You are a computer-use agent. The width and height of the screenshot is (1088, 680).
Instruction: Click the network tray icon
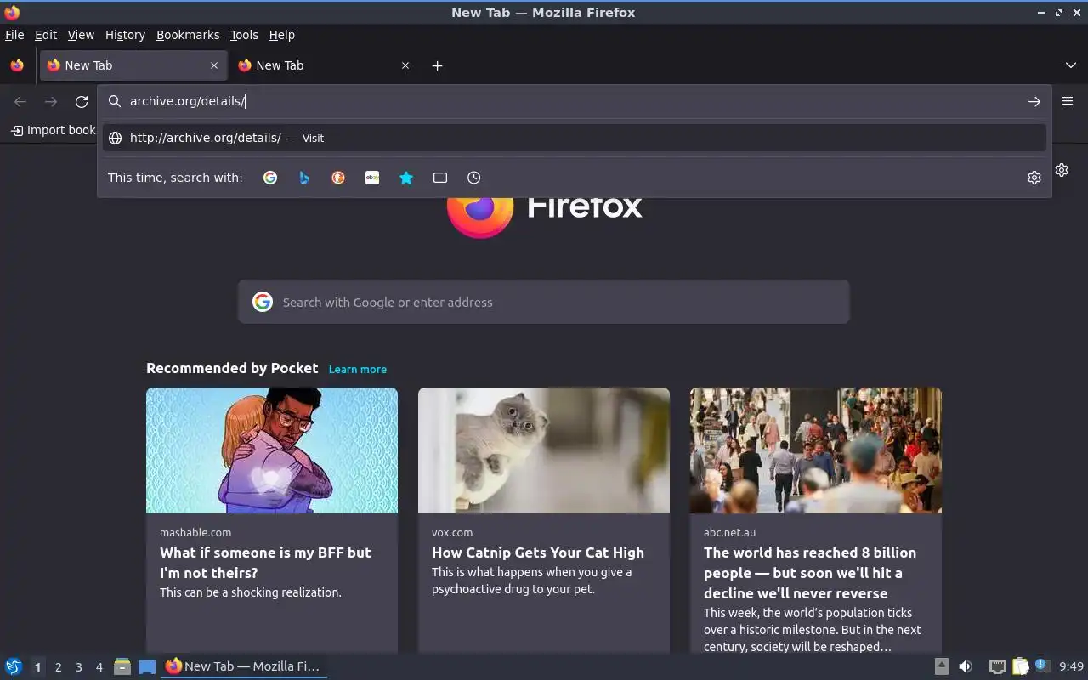coord(998,666)
